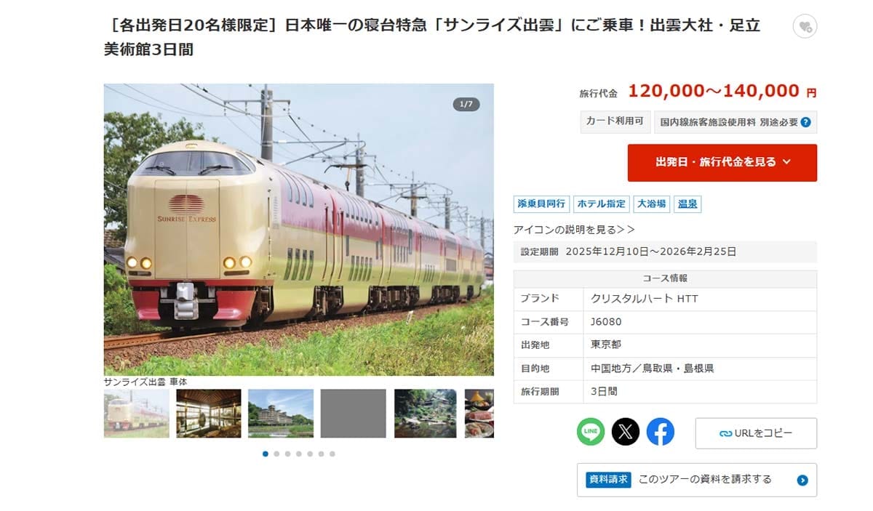Show the garden thumbnail image
This screenshot has width=873, height=511.
[426, 414]
